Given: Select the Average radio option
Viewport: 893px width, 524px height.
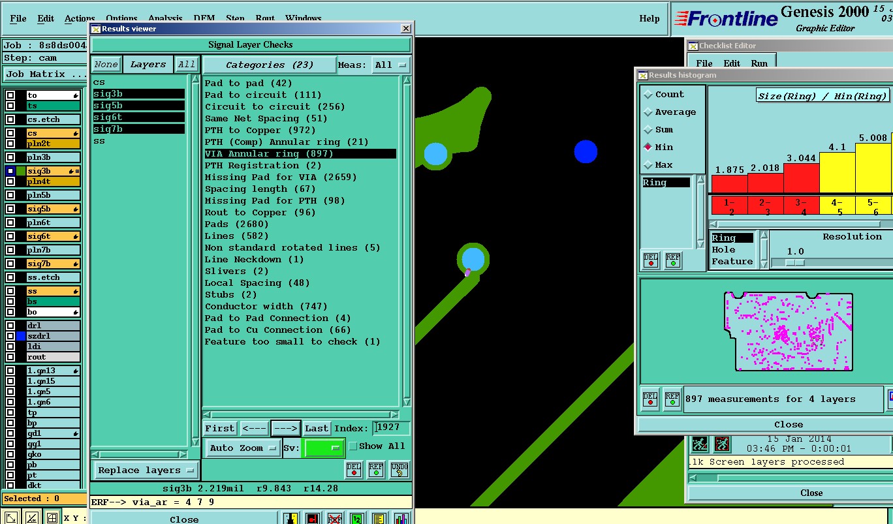Looking at the screenshot, I should [648, 112].
